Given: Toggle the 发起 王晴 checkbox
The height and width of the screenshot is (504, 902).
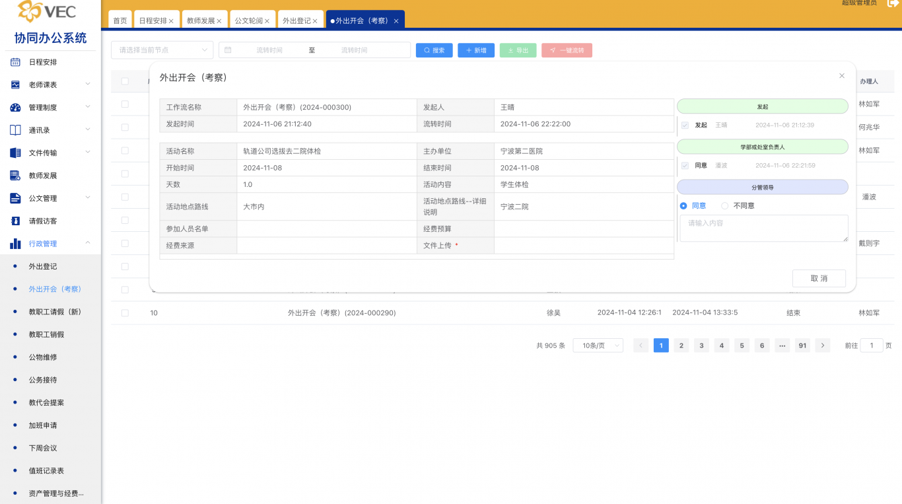Looking at the screenshot, I should (685, 125).
